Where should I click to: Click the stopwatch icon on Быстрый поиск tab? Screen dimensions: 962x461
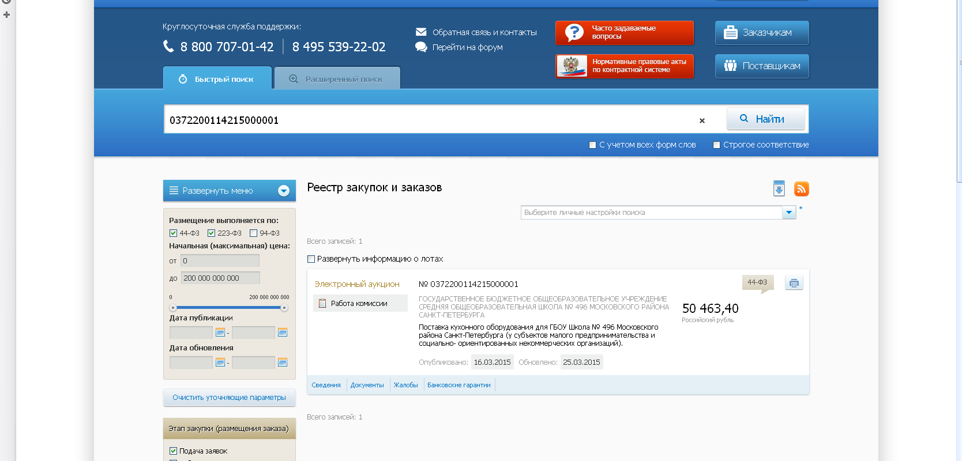click(183, 79)
